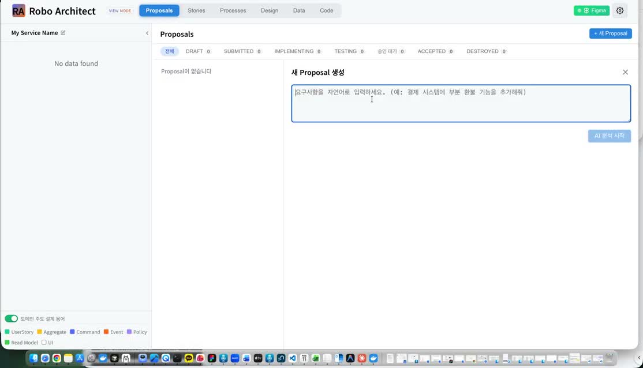Screen dimensions: 643x368
Task: Open settings via the gear icon
Action: 620,10
